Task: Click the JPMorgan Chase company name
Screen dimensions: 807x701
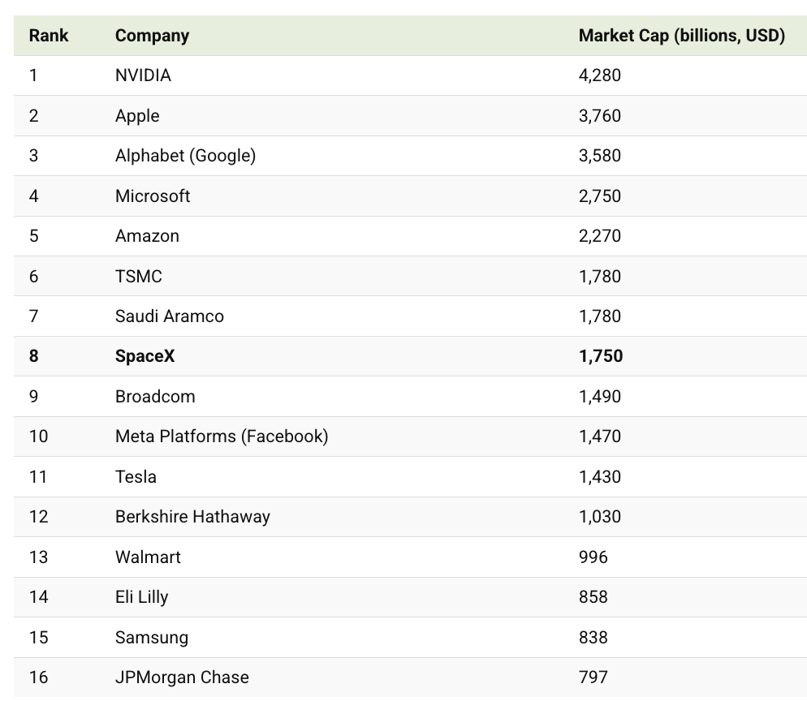Action: coord(182,677)
